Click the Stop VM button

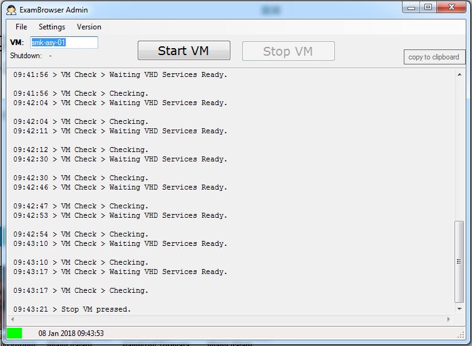coord(289,51)
